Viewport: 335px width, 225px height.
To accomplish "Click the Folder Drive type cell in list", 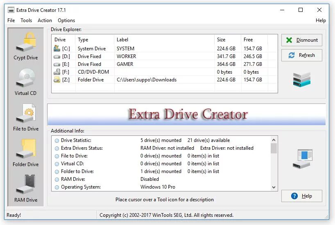I will point(91,80).
